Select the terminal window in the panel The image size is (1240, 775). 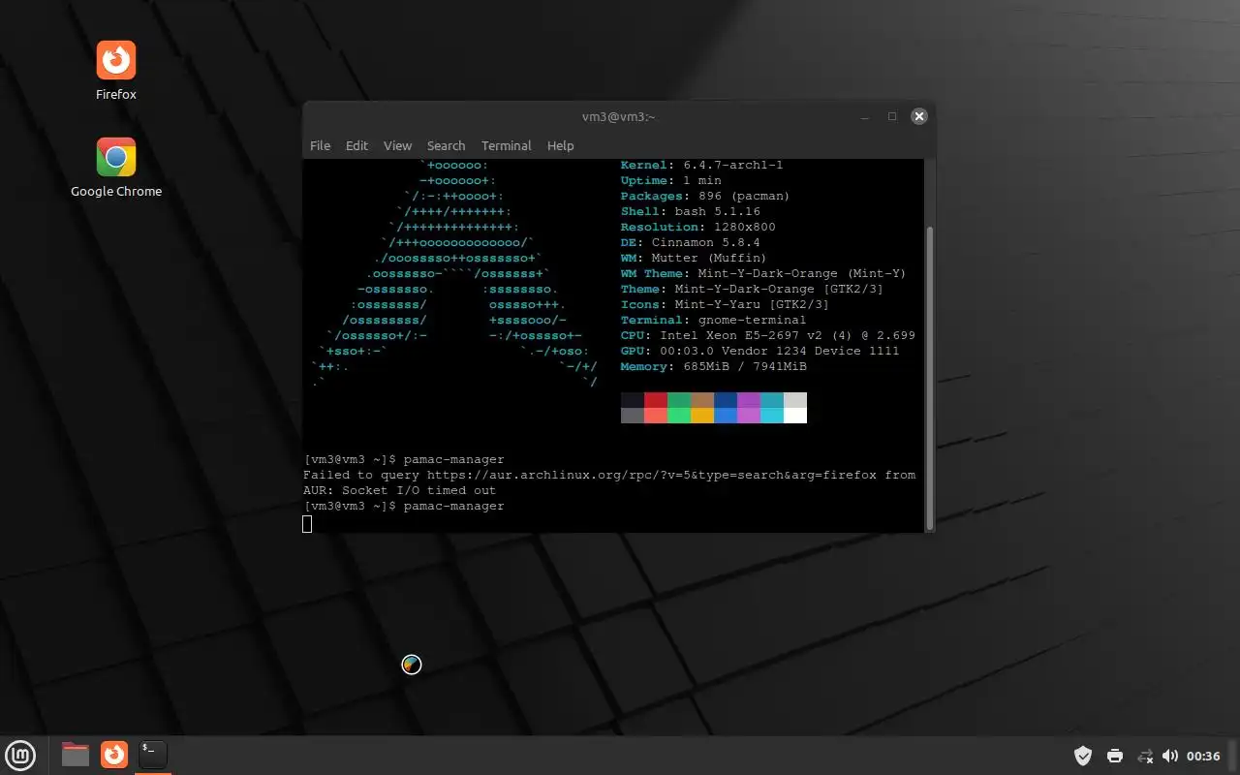[x=153, y=755]
